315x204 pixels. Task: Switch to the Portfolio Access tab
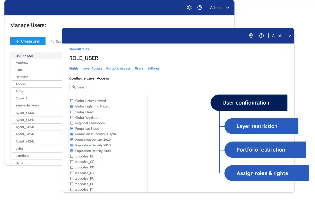[119, 68]
